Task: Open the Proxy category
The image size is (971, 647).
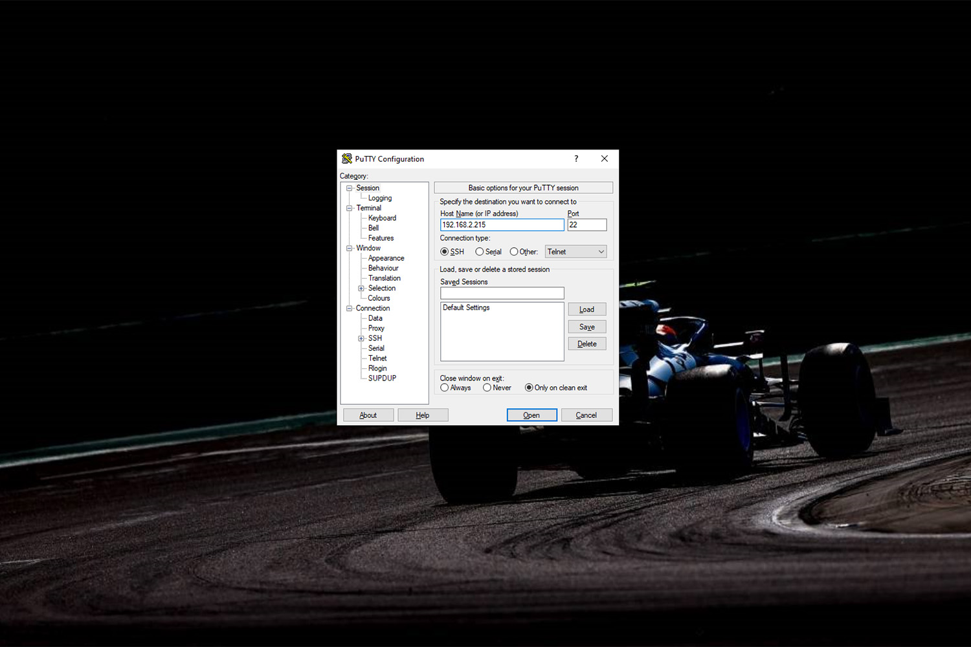Action: 376,329
